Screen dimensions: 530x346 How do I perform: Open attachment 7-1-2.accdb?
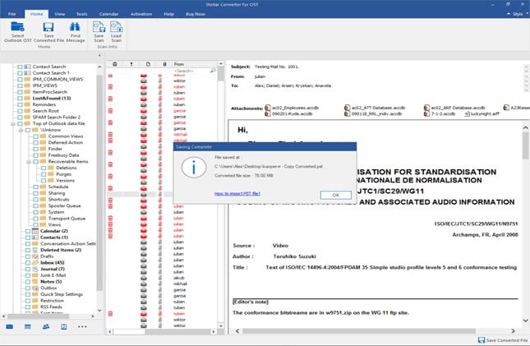[x=440, y=114]
